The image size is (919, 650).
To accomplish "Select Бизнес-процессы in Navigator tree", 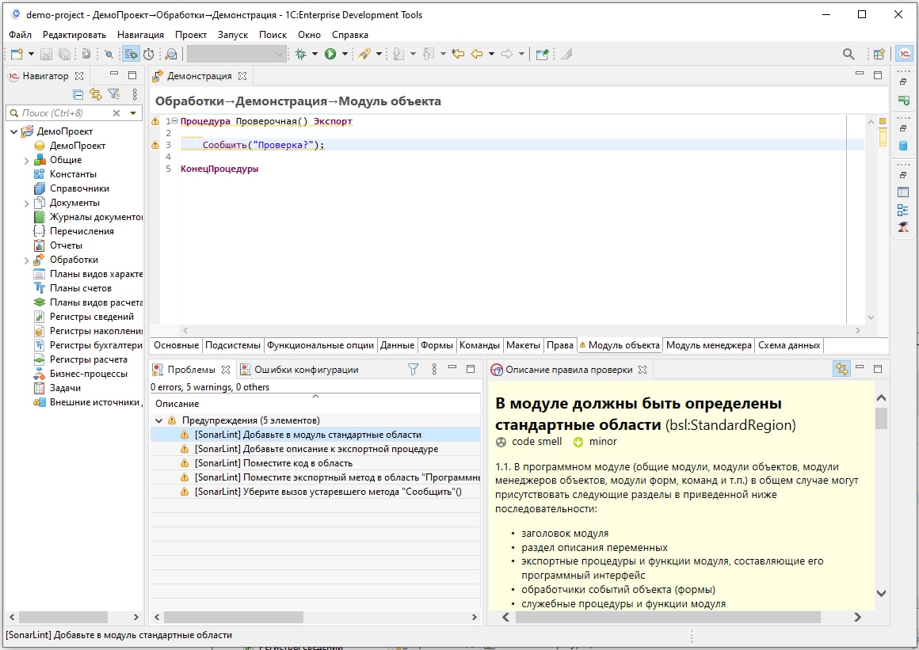I will tap(88, 374).
